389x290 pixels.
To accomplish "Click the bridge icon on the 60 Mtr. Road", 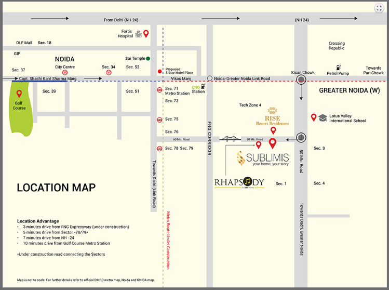I will (230, 138).
